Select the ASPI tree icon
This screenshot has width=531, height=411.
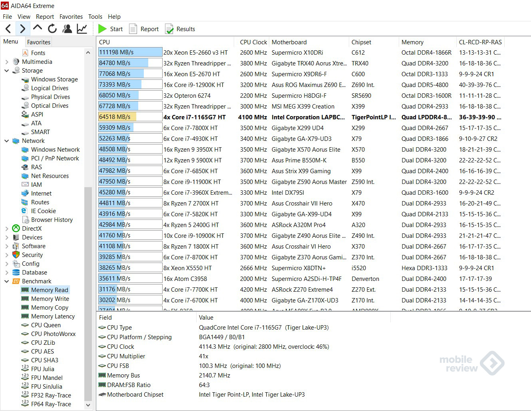click(25, 115)
